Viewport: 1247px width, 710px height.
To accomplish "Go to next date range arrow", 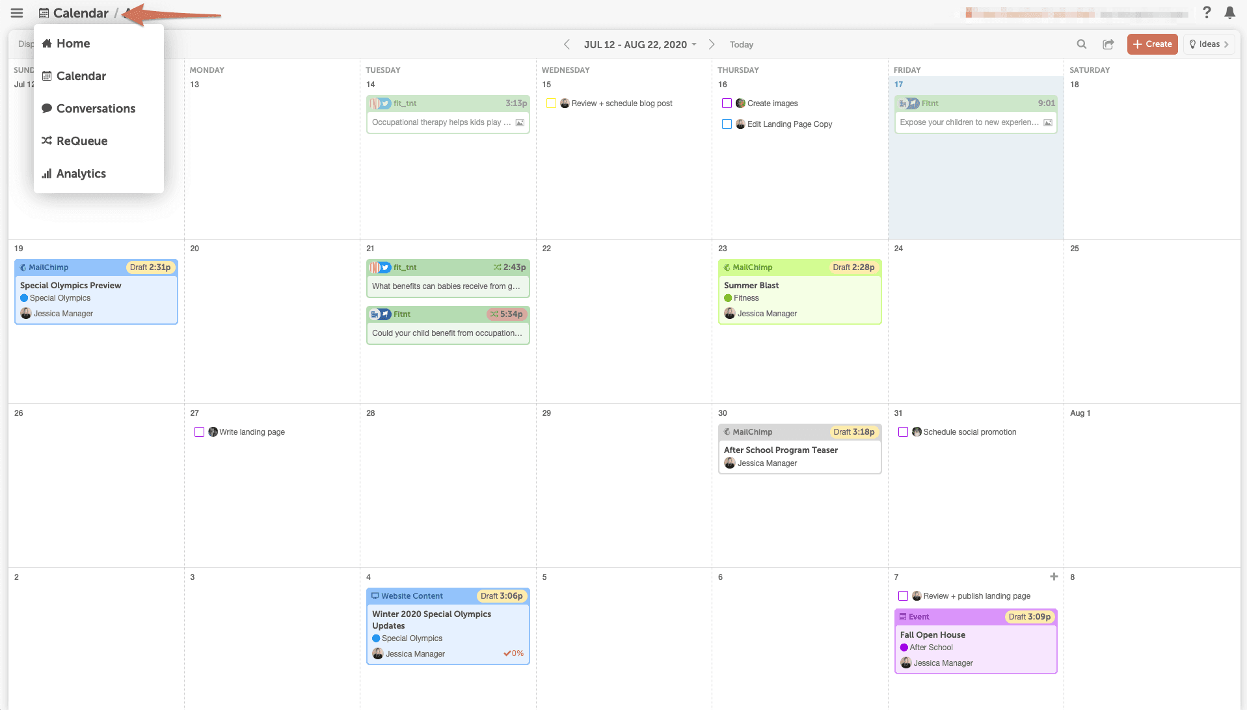I will pos(712,44).
